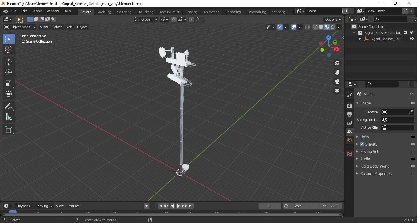Toggle X-ray display button
The image size is (417, 223).
(x=308, y=27)
